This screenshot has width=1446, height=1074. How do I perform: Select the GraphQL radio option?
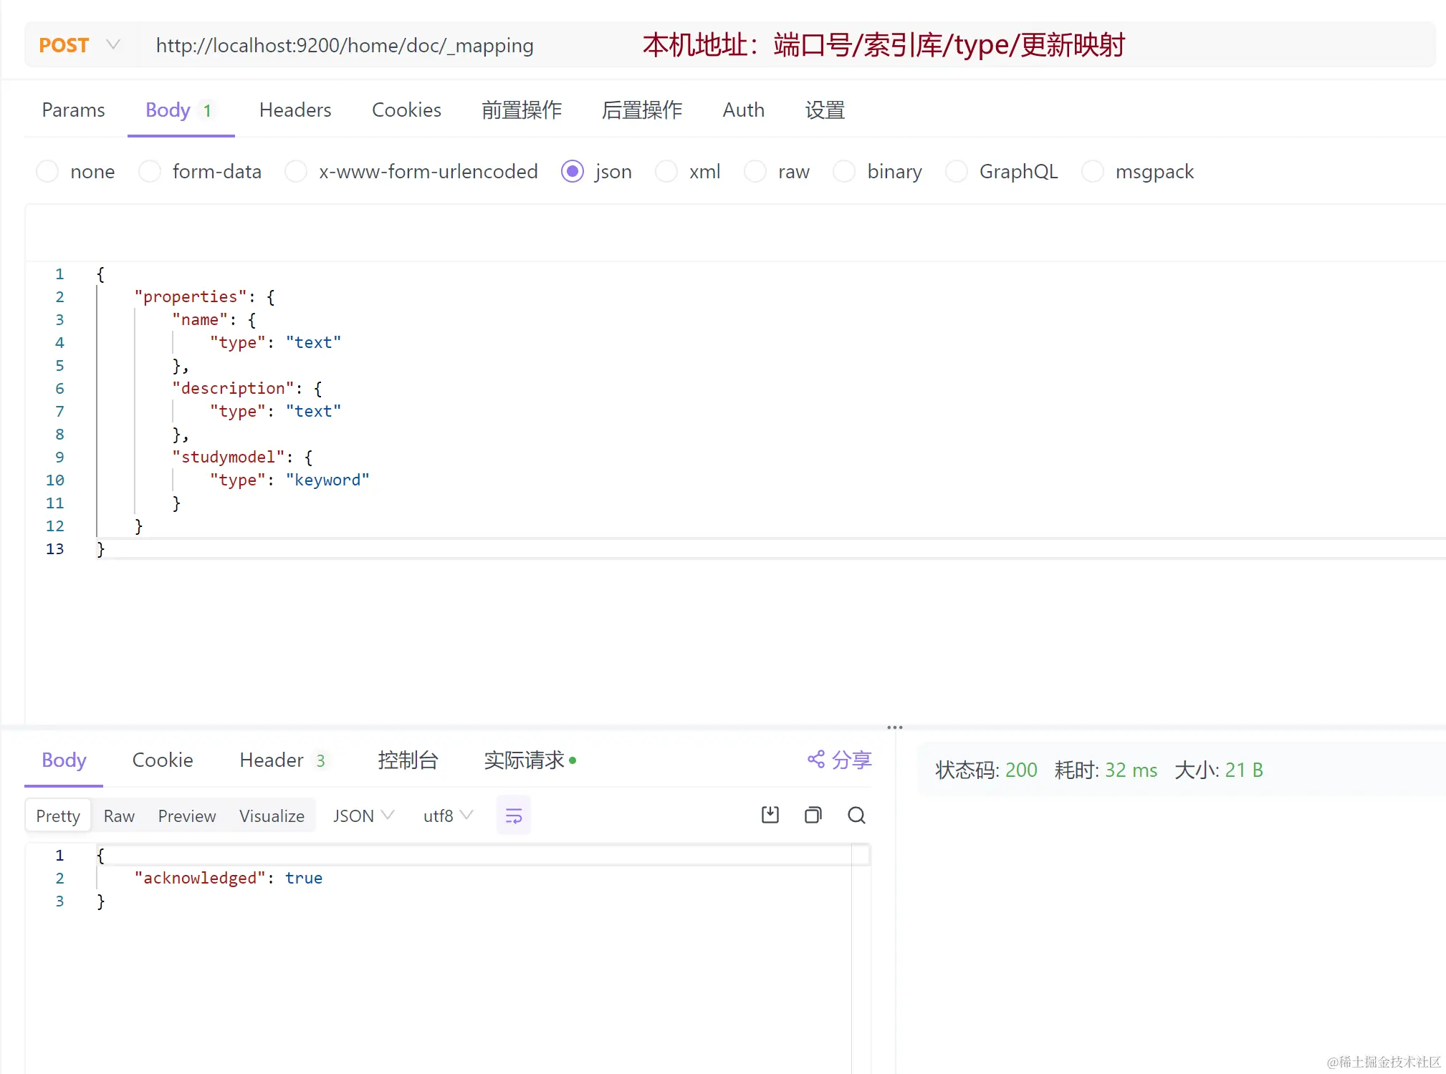pos(957,172)
